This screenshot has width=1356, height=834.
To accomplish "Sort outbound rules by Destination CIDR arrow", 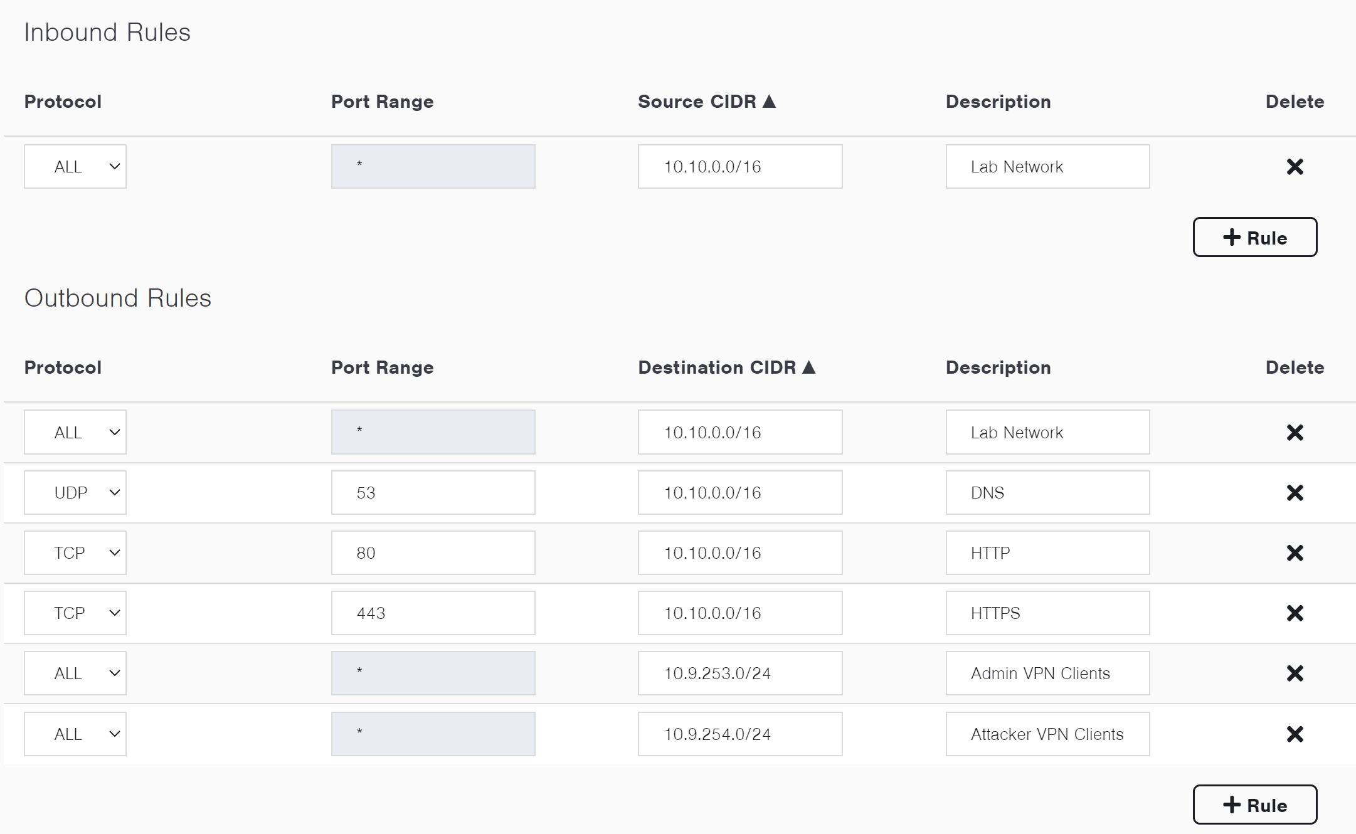I will click(x=809, y=367).
